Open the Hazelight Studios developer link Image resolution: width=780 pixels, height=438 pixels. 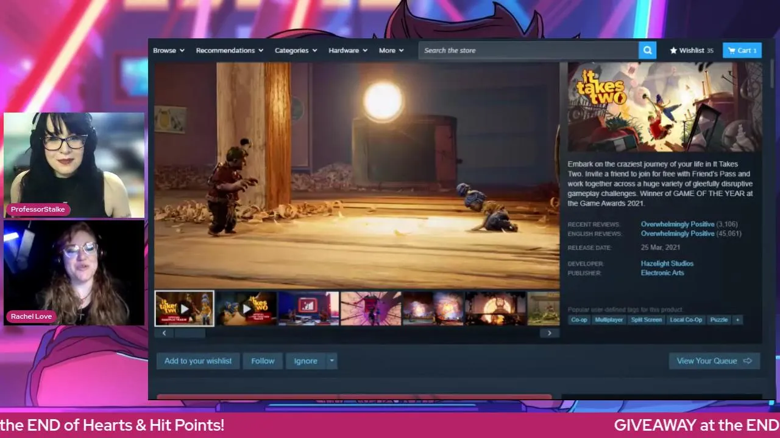pyautogui.click(x=667, y=263)
